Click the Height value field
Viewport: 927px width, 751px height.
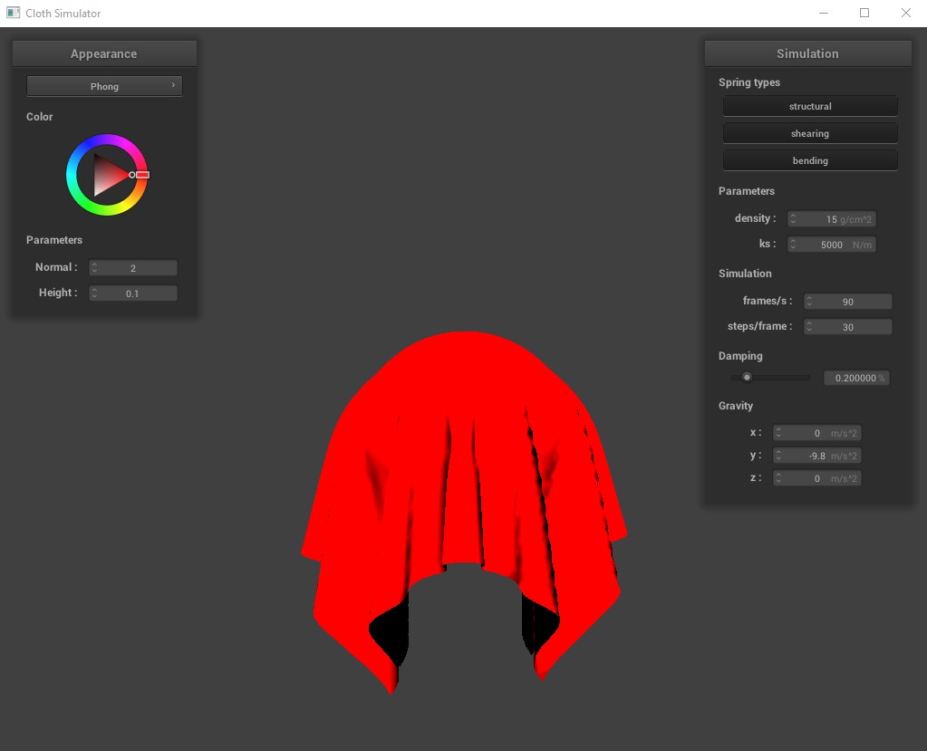point(133,294)
